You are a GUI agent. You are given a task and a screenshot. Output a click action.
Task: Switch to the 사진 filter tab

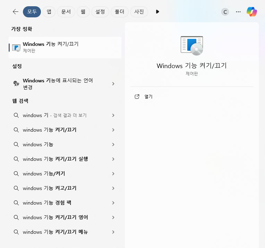[139, 12]
